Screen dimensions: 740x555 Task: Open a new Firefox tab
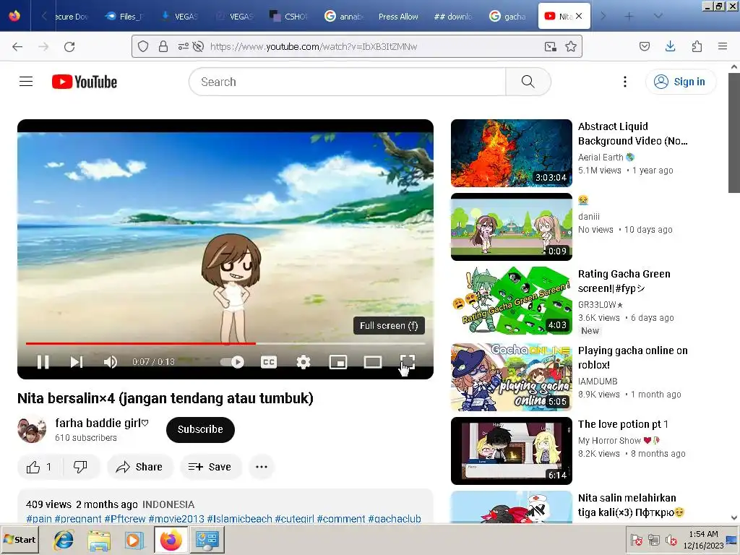pos(629,16)
